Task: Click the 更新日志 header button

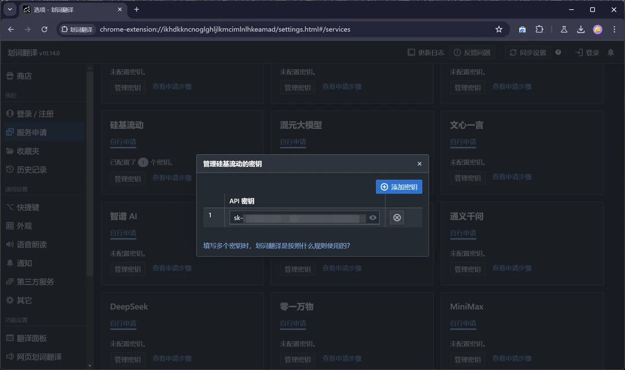Action: 426,53
